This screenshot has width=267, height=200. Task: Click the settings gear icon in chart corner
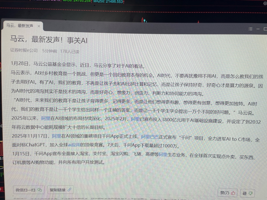point(265,3)
